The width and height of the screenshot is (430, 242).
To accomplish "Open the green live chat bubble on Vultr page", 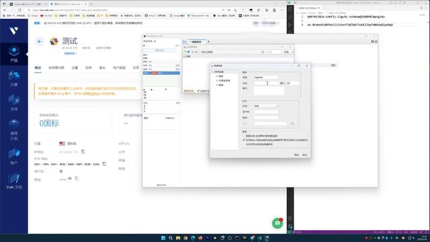I will coord(277,223).
